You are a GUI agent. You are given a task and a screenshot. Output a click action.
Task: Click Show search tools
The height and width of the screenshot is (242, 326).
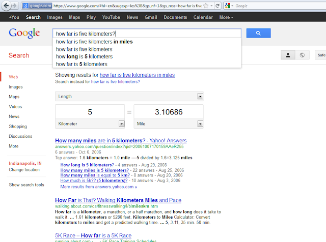[26, 185]
